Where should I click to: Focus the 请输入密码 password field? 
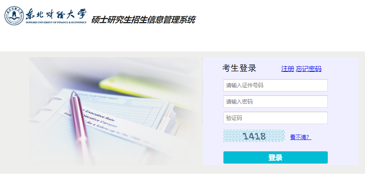[x=275, y=102]
